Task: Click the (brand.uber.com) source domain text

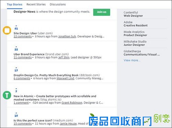Action: 57,54
